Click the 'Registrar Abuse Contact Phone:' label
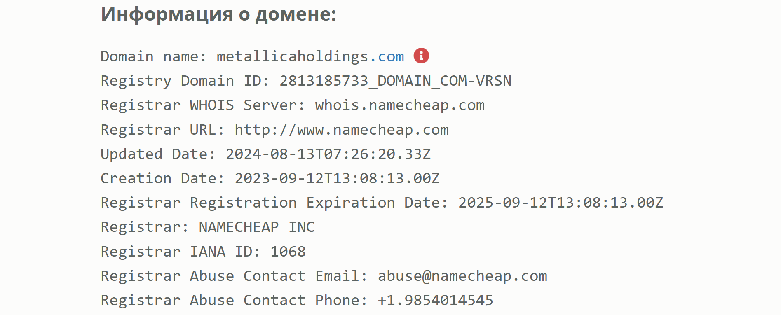Screen dimensions: 781x315 point(234,300)
